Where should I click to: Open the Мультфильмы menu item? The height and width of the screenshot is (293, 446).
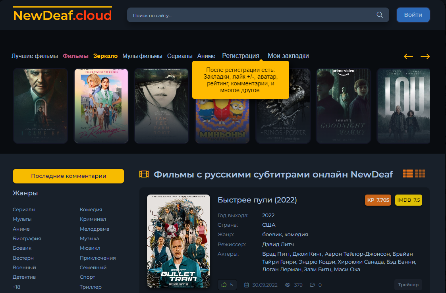(142, 56)
